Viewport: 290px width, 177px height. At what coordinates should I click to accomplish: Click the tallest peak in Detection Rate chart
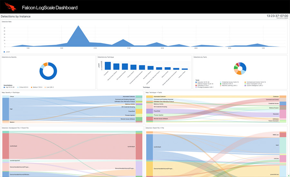pyautogui.click(x=78, y=27)
